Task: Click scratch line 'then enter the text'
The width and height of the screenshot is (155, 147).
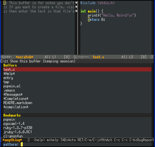Action: point(39,11)
